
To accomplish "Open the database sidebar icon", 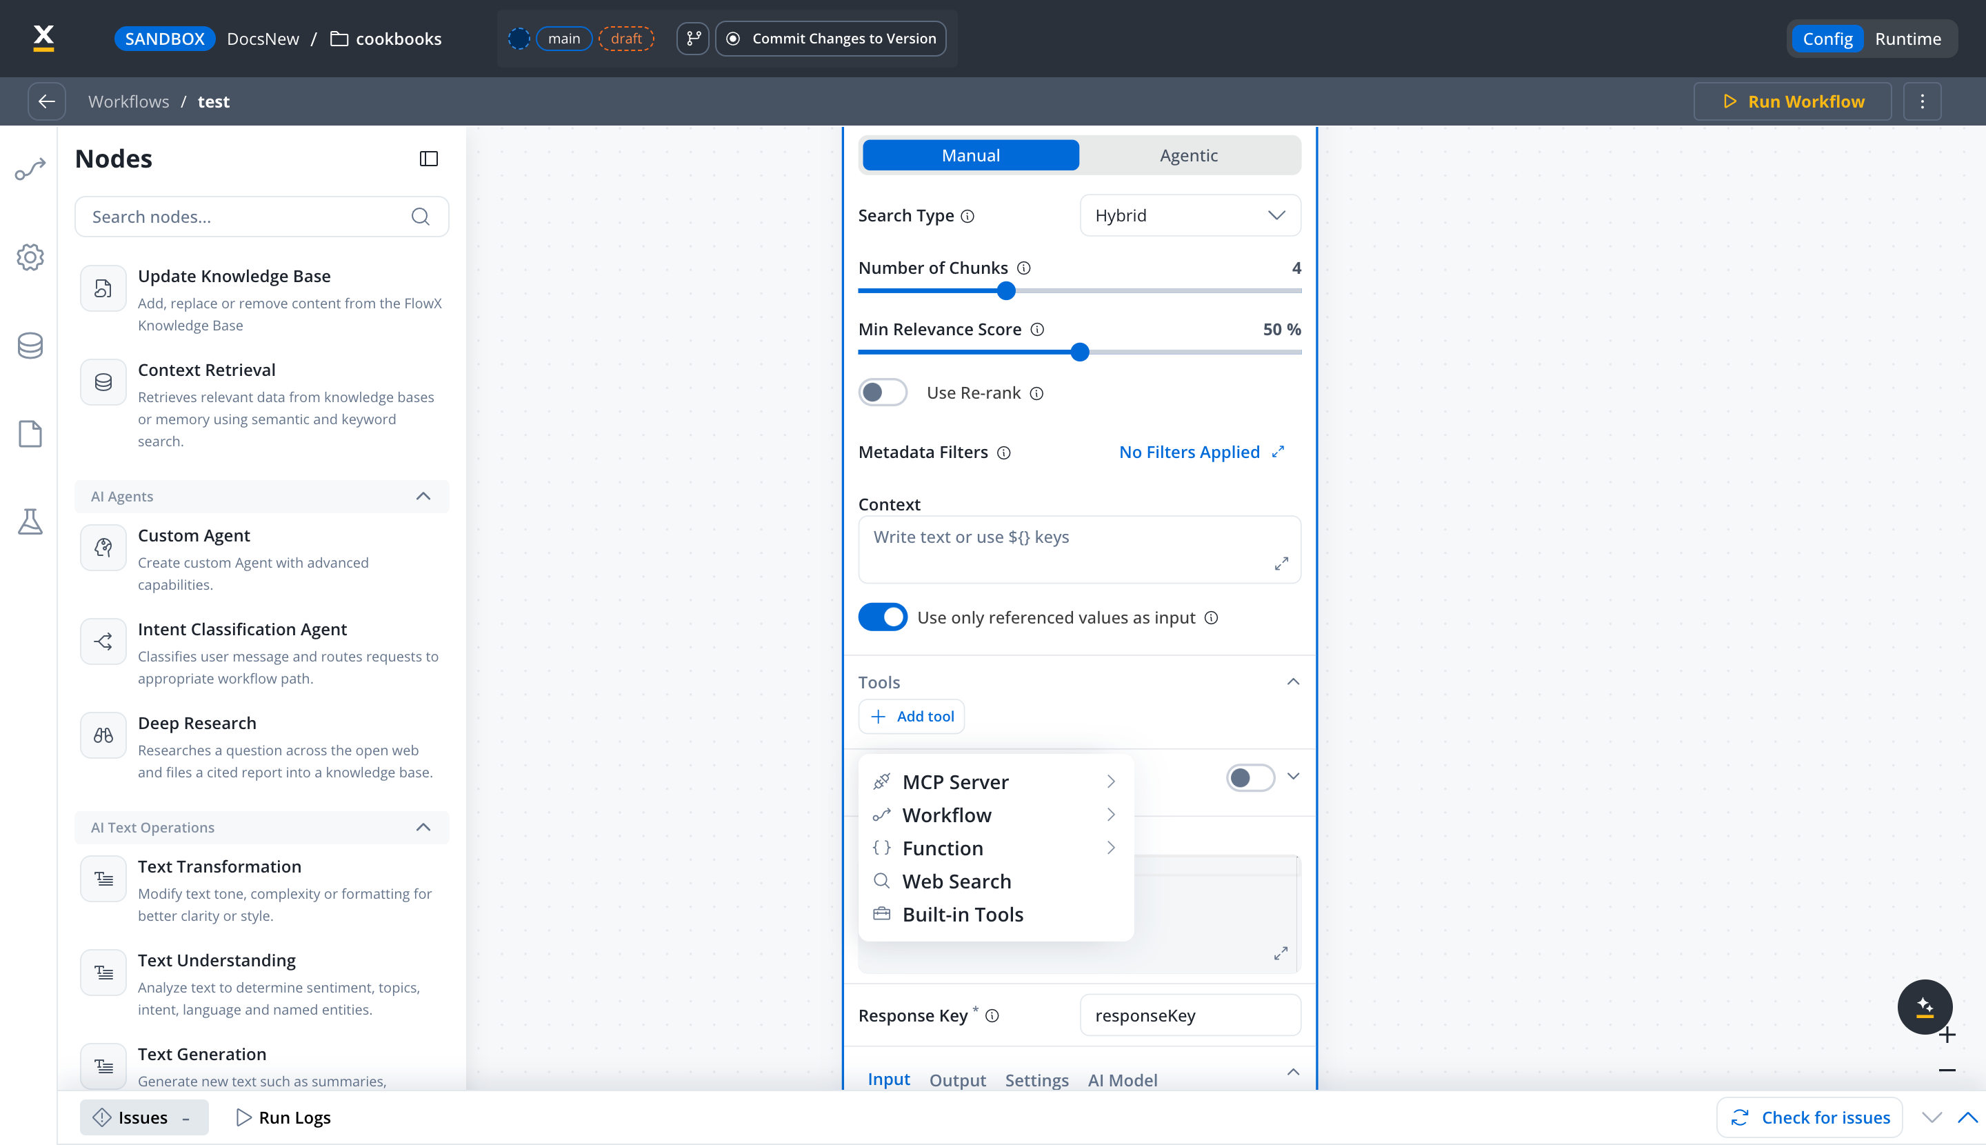I will (x=30, y=346).
